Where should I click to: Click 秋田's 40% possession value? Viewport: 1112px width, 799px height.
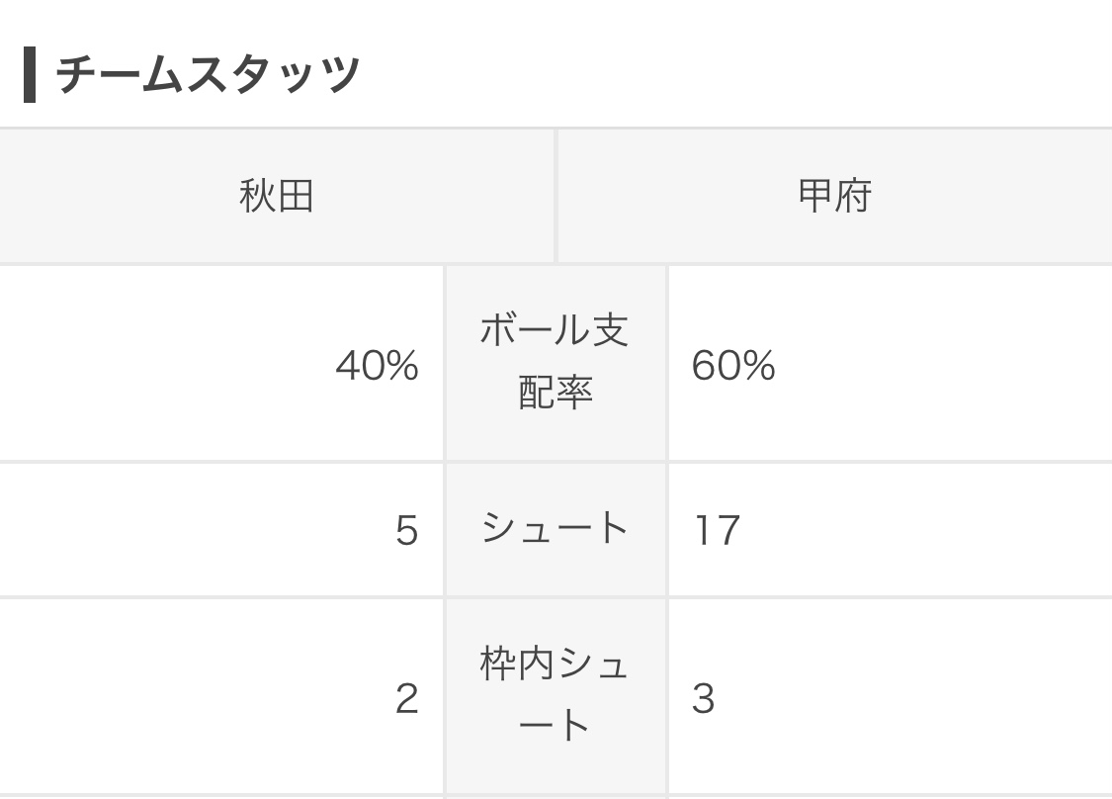point(377,367)
